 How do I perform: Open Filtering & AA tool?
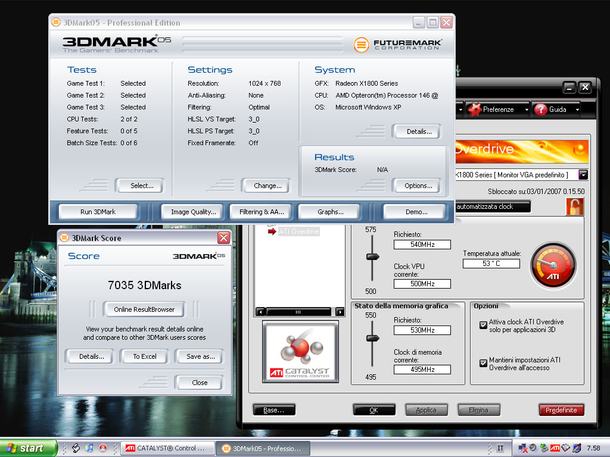tap(262, 212)
